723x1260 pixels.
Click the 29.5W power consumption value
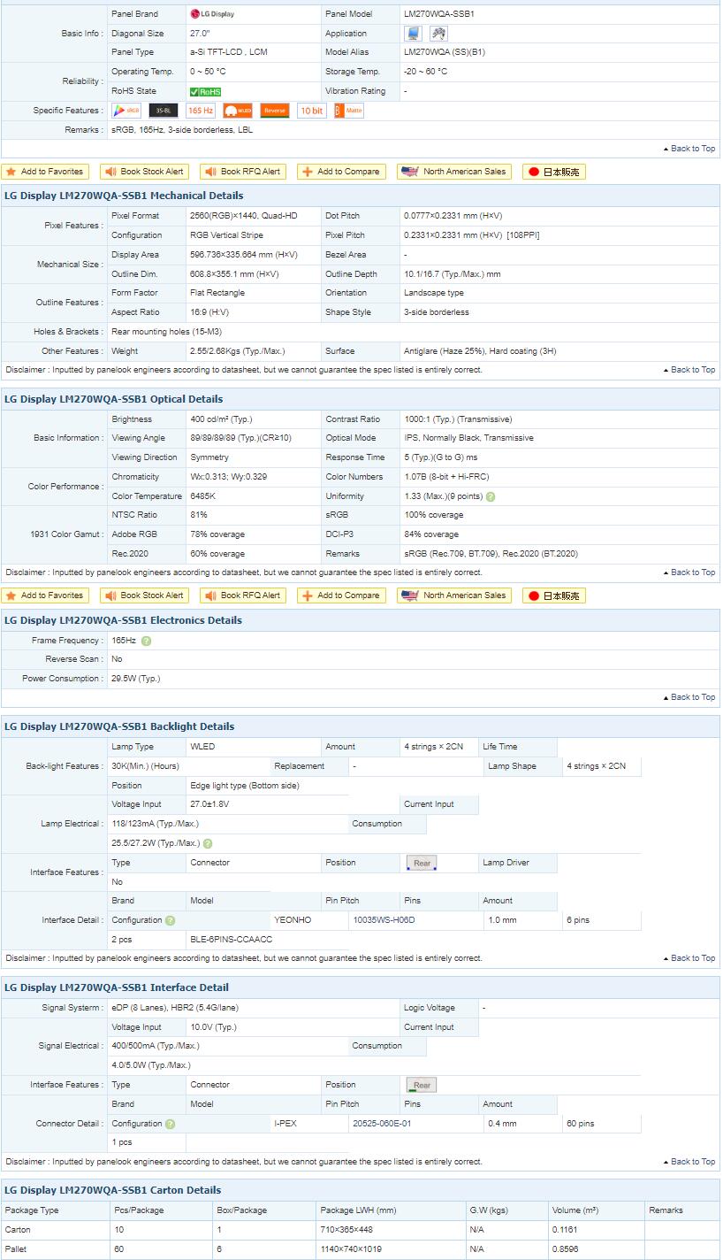(136, 679)
